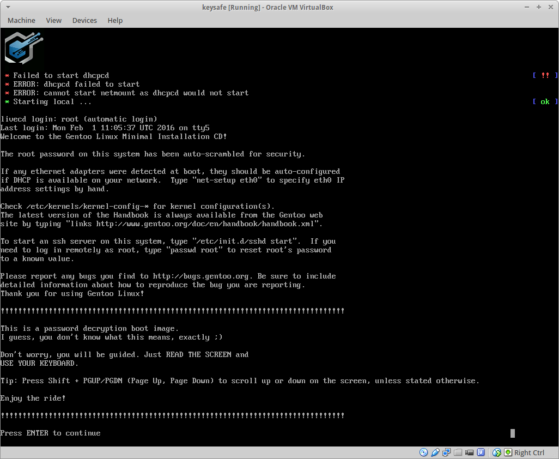559x459 pixels.
Task: Click the handbook.xml URL text
Action: 205,224
